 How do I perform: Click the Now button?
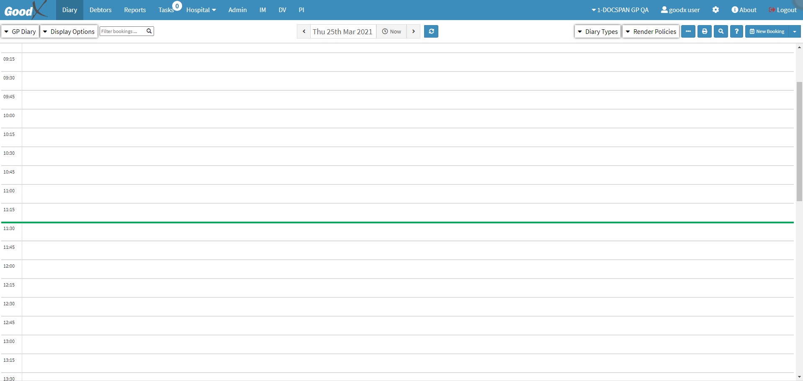point(391,31)
